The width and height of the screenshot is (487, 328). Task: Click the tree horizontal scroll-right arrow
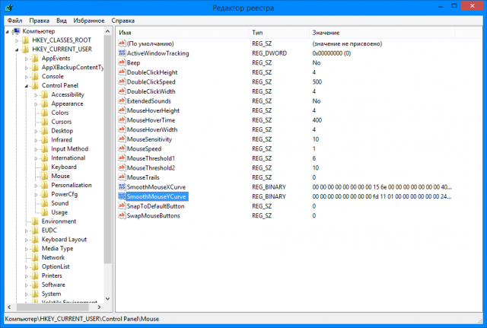(x=99, y=307)
